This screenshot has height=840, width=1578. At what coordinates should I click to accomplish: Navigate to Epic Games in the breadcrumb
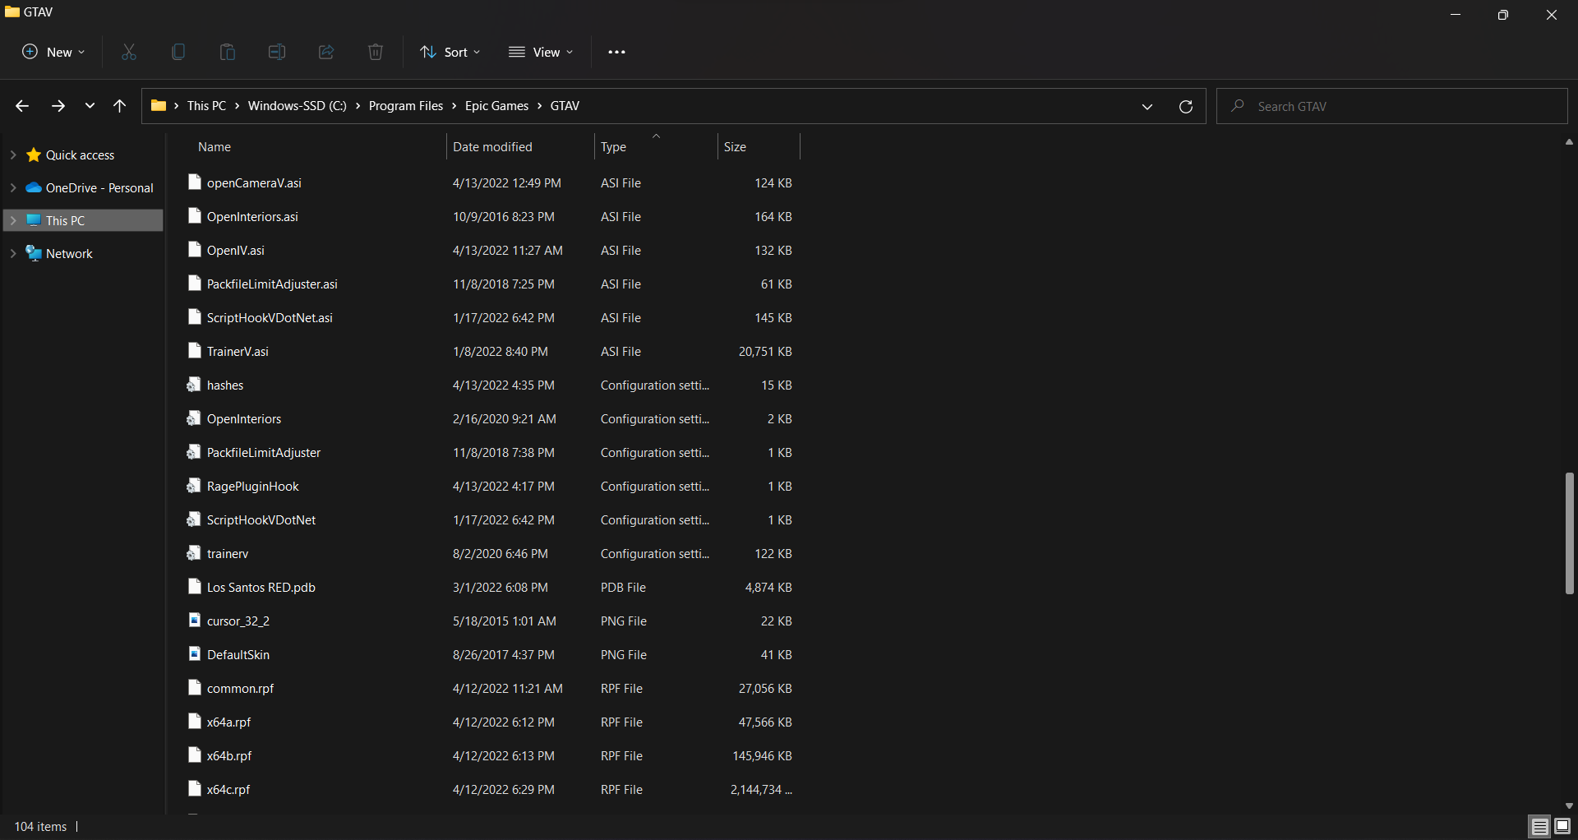tap(496, 106)
